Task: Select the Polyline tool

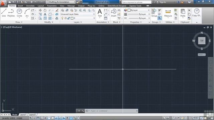Action: click(x=11, y=13)
